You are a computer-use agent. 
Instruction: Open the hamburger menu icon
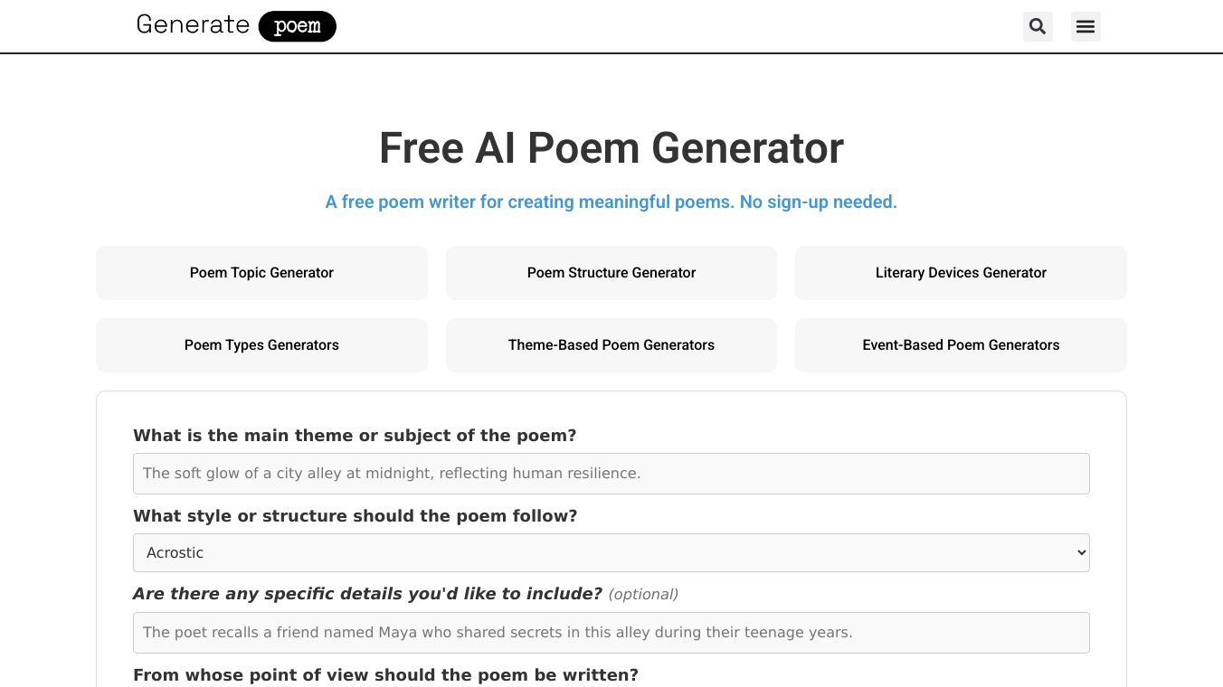click(1086, 26)
